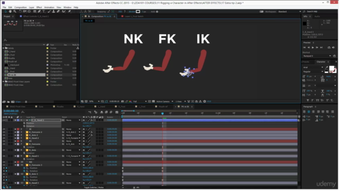Click the black and white swatch reset

point(326,72)
